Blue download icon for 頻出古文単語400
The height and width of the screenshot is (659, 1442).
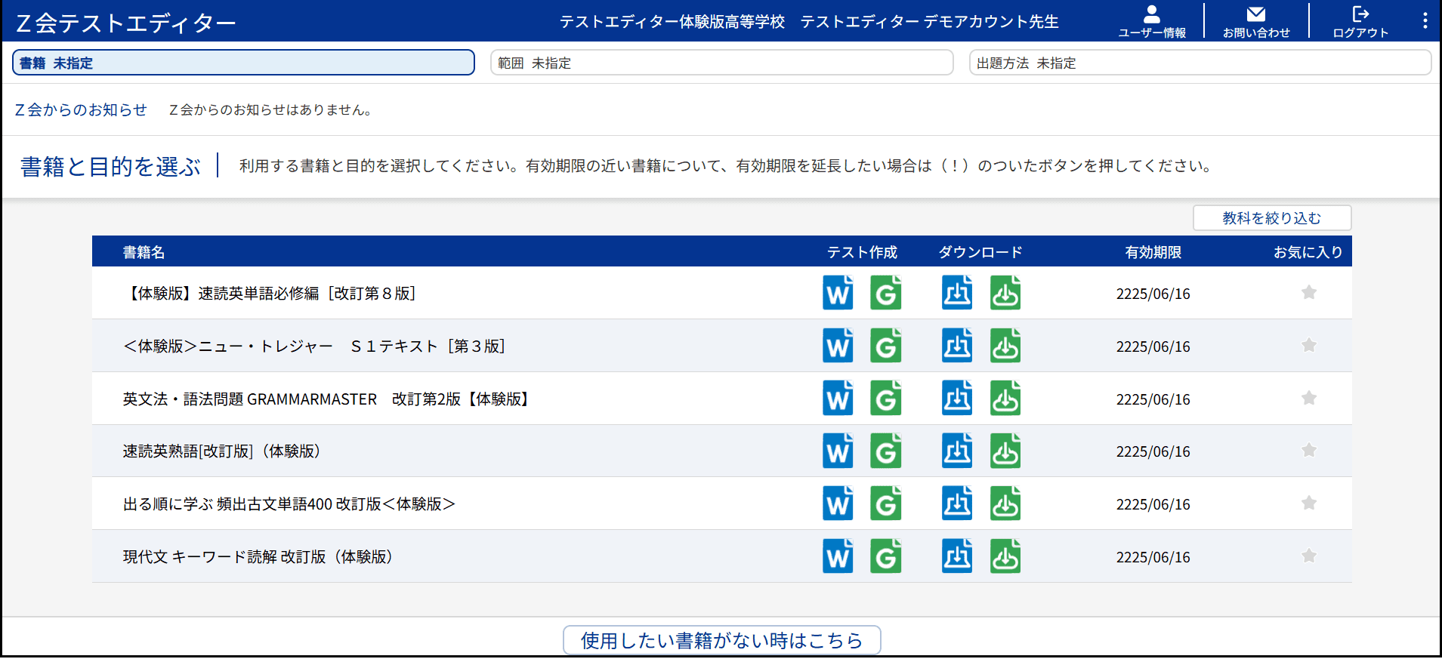(957, 503)
